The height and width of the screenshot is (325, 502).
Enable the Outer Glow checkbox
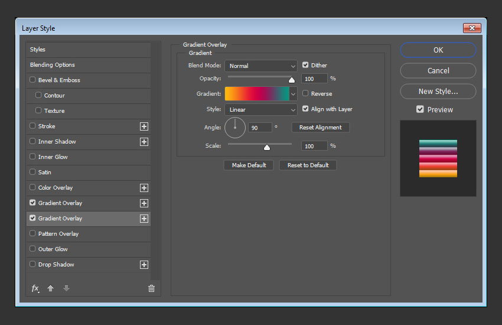[32, 248]
